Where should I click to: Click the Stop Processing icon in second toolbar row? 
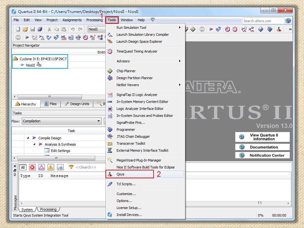18,37
